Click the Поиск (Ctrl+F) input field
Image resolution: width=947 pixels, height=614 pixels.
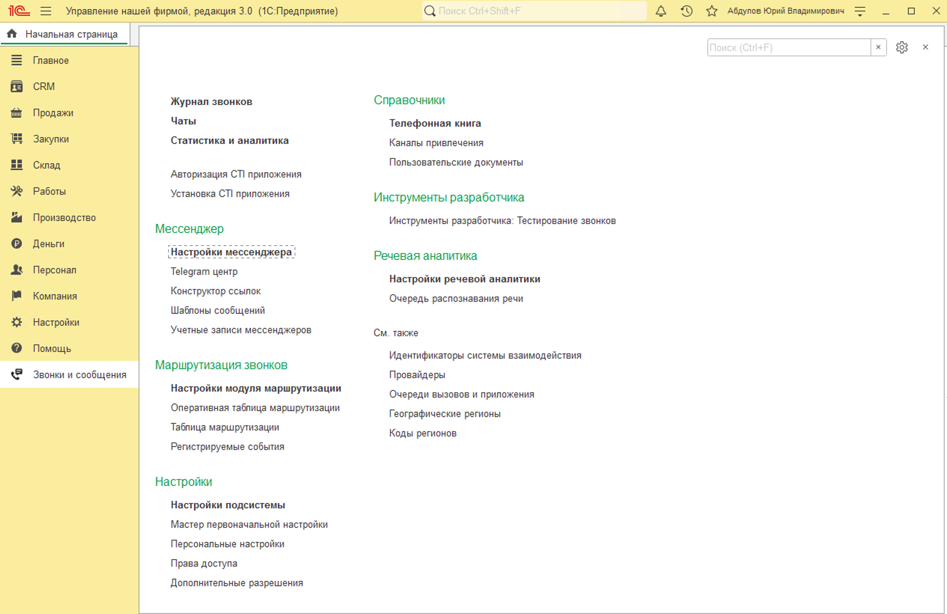[788, 47]
